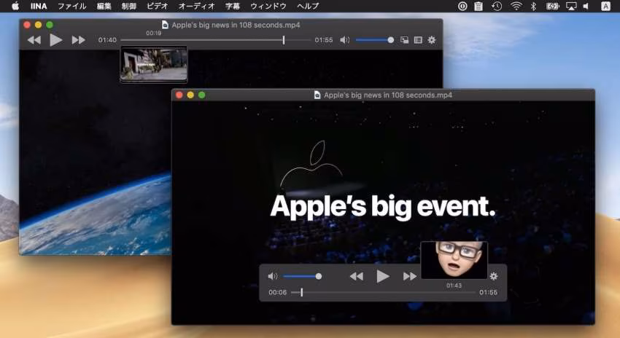Toggle picture-in-picture in the back window
620x338 pixels.
(404, 40)
